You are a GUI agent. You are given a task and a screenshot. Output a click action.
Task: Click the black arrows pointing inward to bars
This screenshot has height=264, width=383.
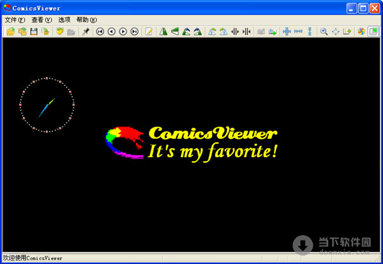coord(246,31)
